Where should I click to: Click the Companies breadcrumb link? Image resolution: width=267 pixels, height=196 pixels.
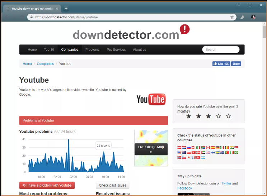(x=45, y=64)
